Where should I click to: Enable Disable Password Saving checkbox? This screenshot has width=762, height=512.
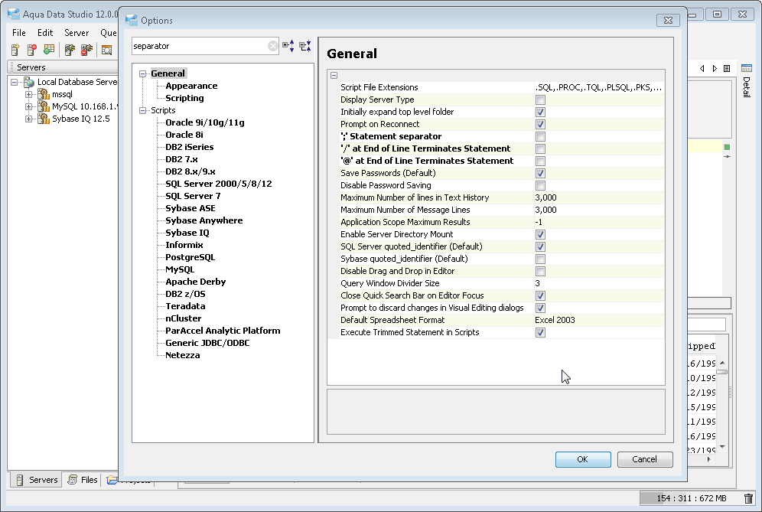[x=540, y=185]
